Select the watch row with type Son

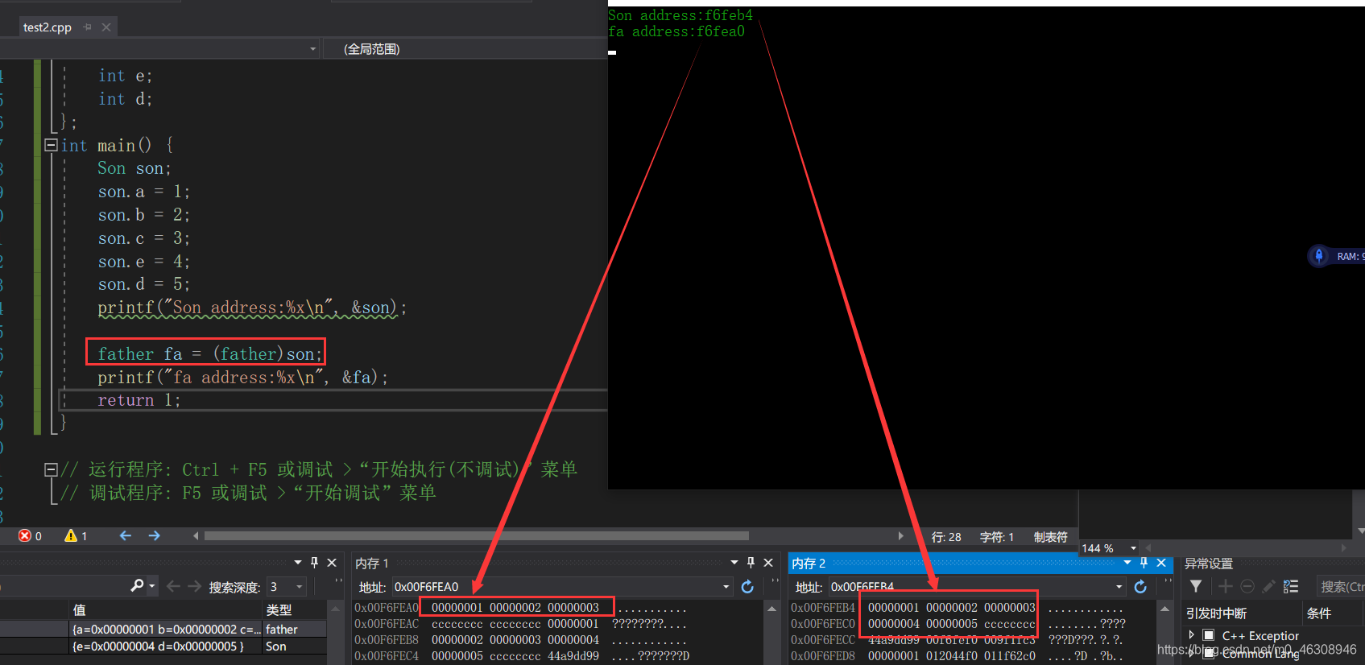click(163, 646)
